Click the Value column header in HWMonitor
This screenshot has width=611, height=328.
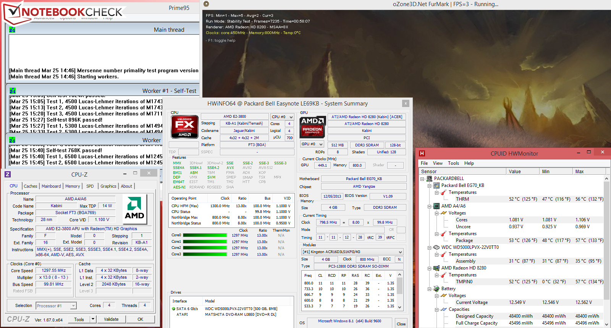[x=523, y=172]
